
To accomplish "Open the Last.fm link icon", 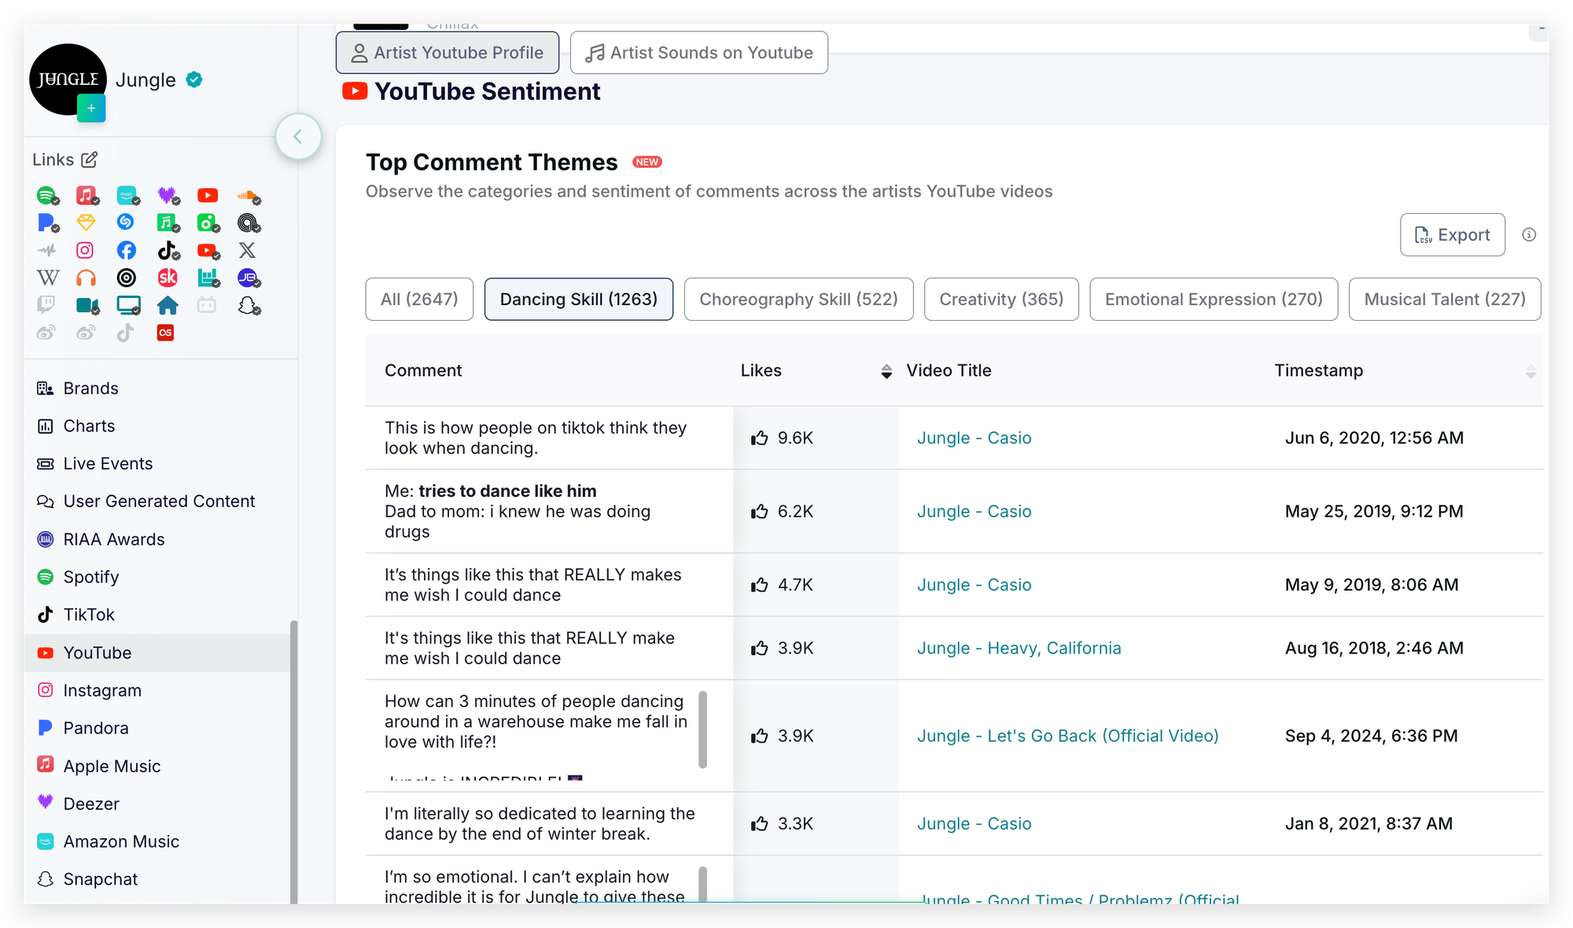I will (165, 333).
